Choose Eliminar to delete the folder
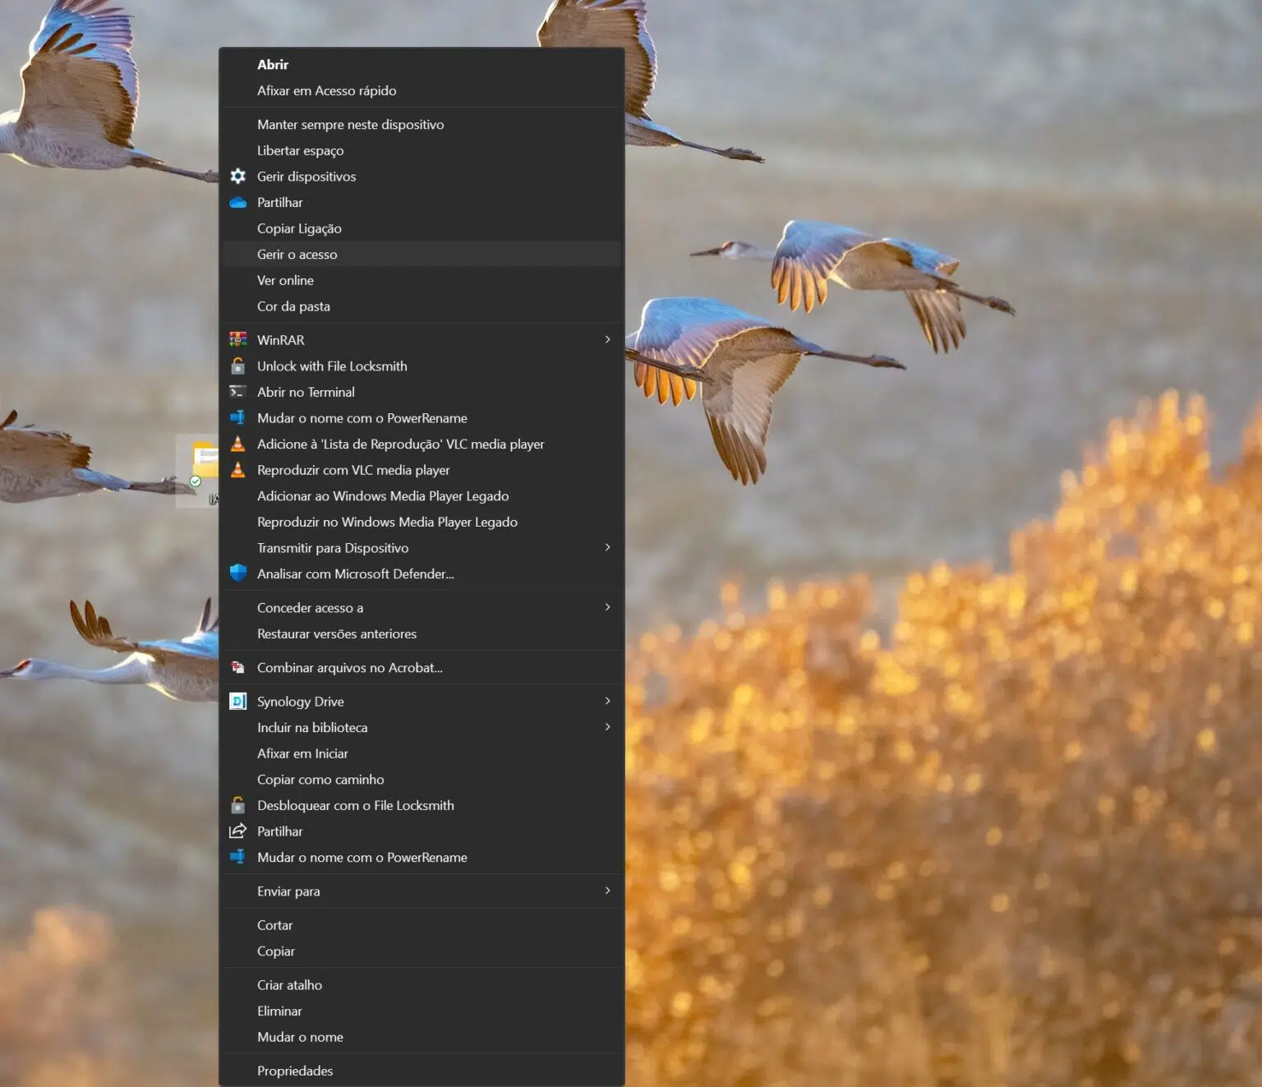Viewport: 1262px width, 1087px height. 279,1011
